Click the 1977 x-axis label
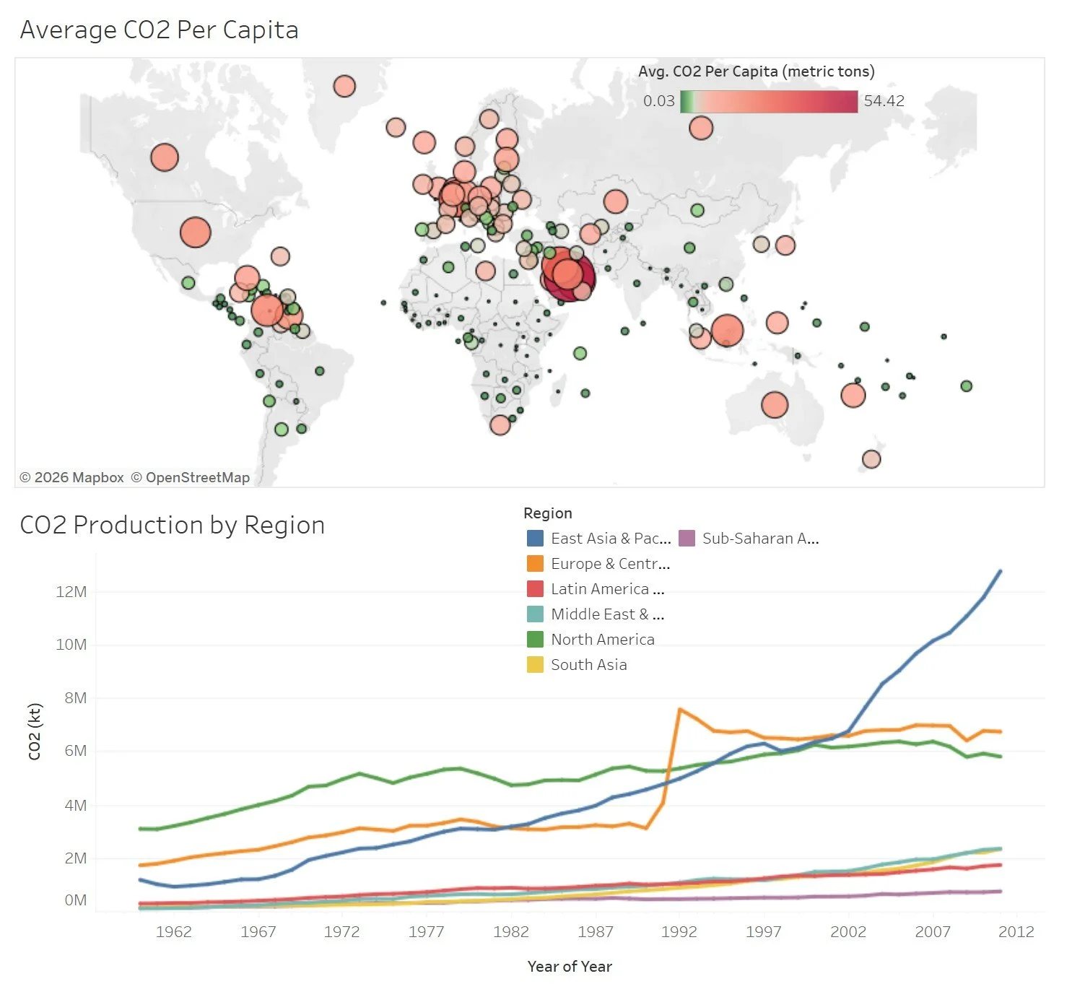The height and width of the screenshot is (997, 1072). point(426,932)
